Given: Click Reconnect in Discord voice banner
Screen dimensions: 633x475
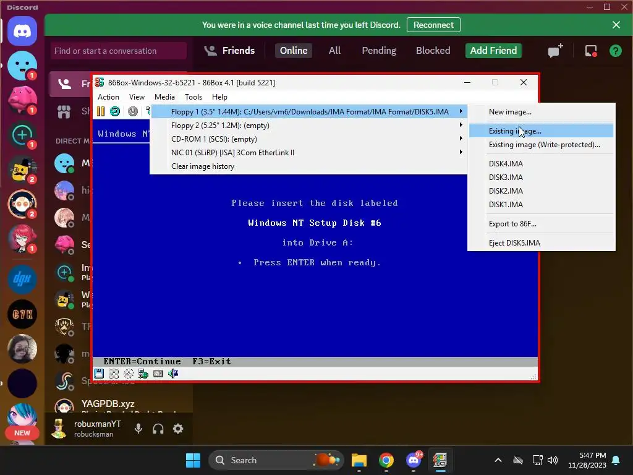Looking at the screenshot, I should pos(433,25).
